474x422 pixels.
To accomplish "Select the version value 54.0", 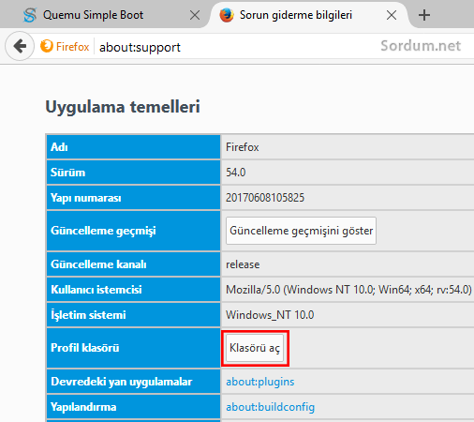I will click(x=236, y=173).
